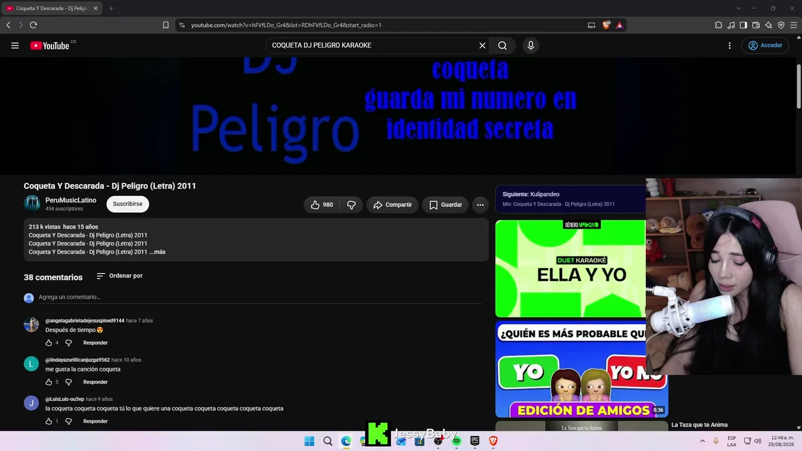Click inside the YouTube search field
Image resolution: width=802 pixels, height=451 pixels.
coord(372,45)
